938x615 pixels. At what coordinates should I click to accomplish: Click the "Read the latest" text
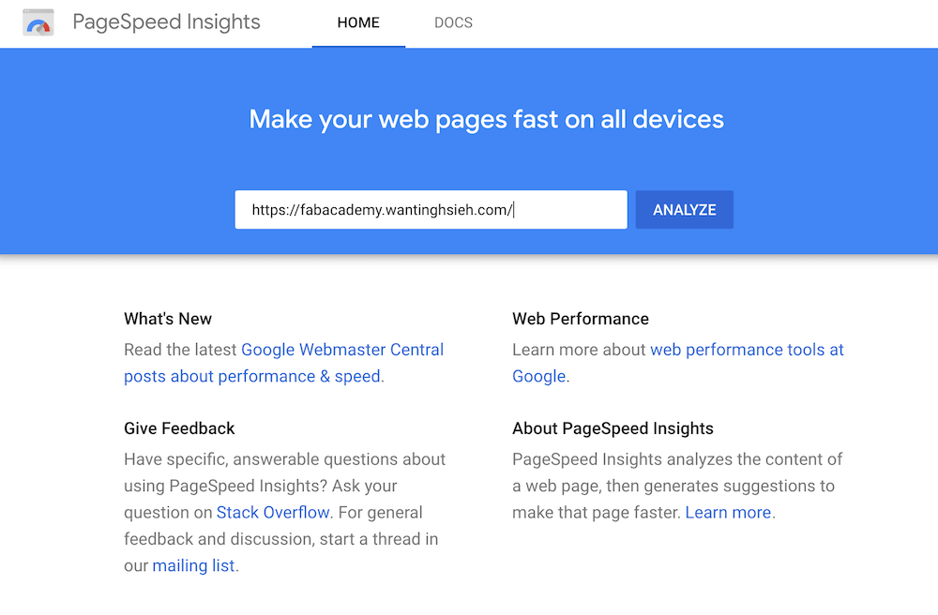click(x=181, y=350)
